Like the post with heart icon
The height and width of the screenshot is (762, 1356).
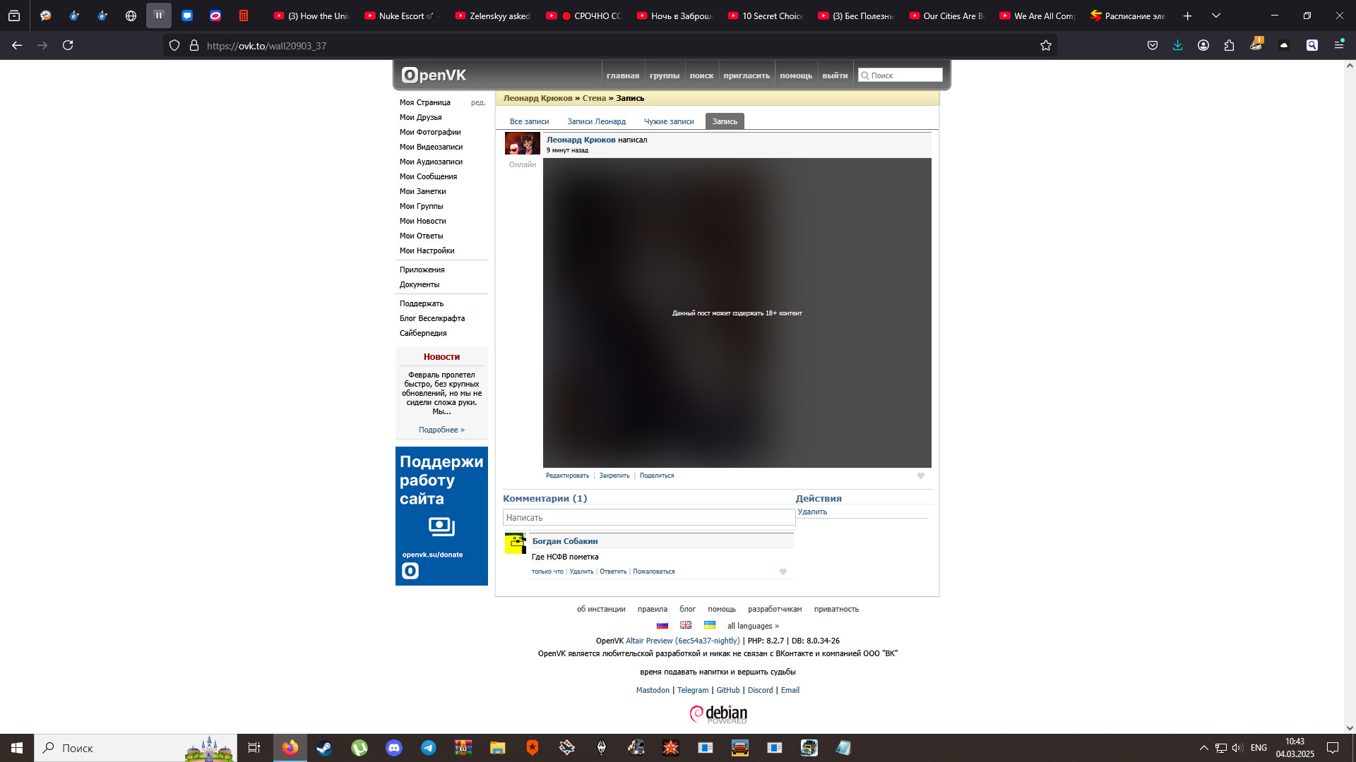920,476
